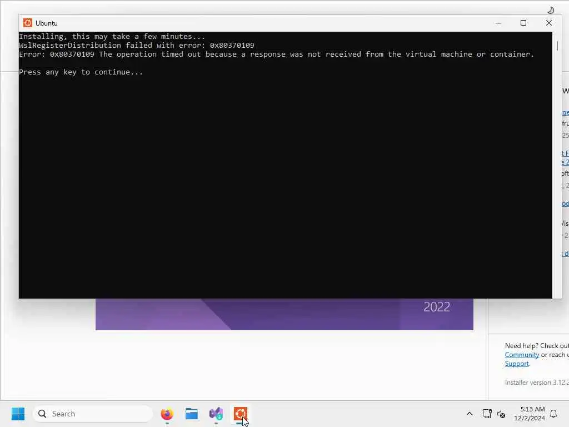Open the notifications bell
Image resolution: width=569 pixels, height=427 pixels.
click(x=553, y=414)
